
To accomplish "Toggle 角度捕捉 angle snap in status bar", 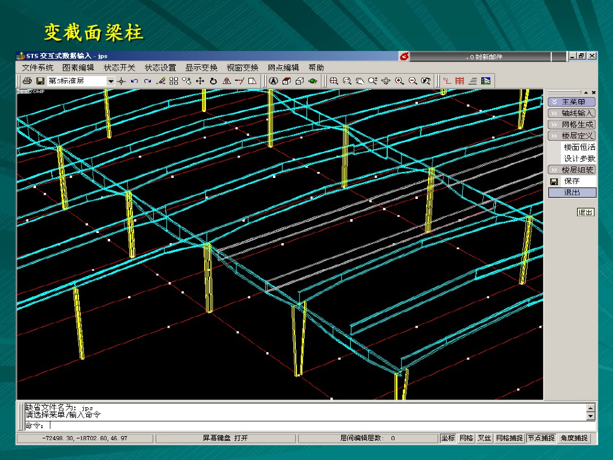I will (x=574, y=438).
